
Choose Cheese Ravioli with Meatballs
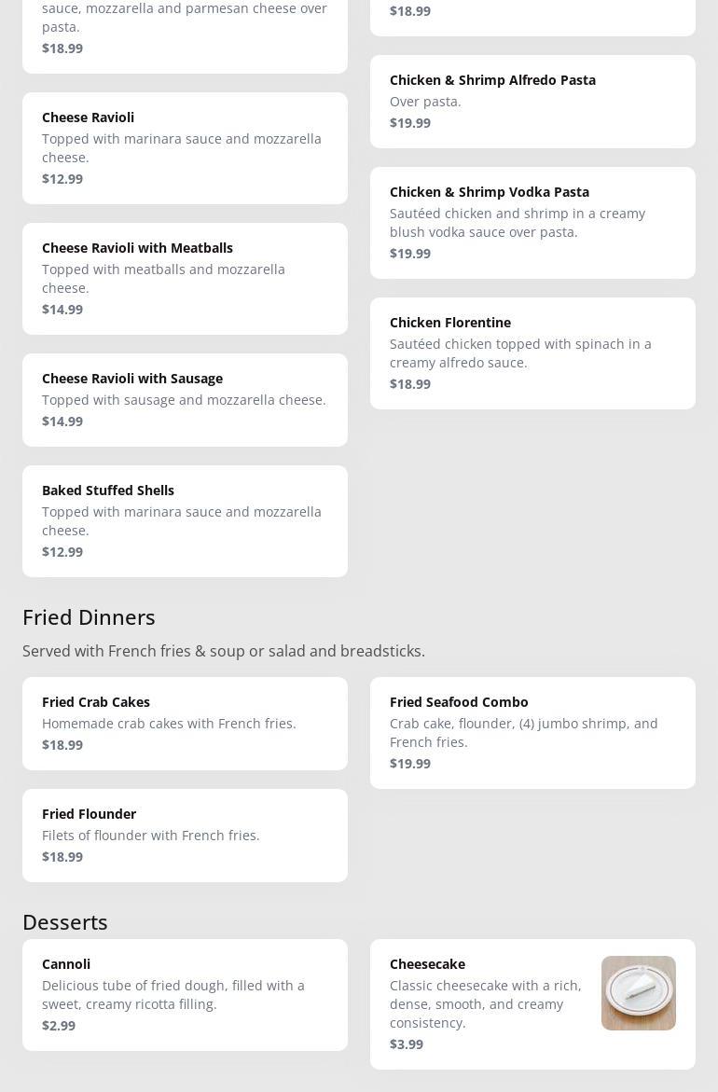[185, 279]
